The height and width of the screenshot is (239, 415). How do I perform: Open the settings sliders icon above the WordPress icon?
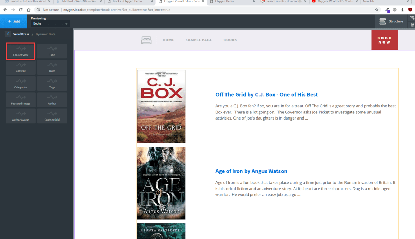[412, 18]
